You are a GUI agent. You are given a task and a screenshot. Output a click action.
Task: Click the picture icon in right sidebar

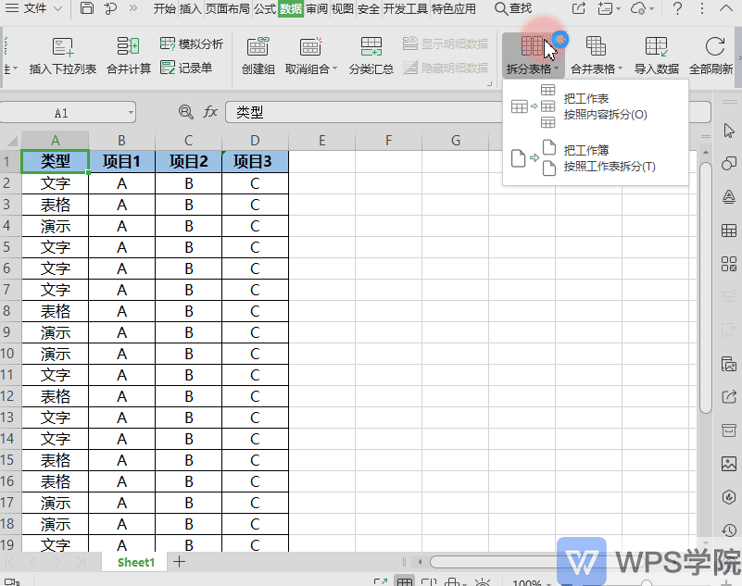pyautogui.click(x=729, y=464)
